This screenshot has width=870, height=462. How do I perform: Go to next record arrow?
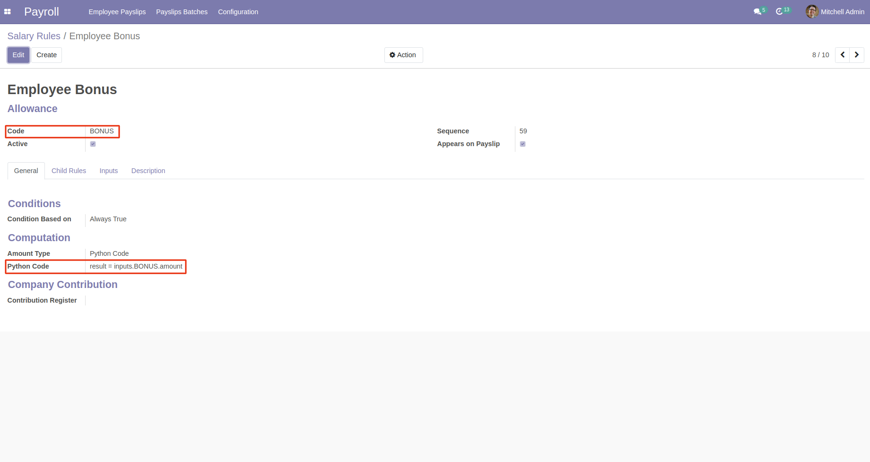tap(857, 55)
